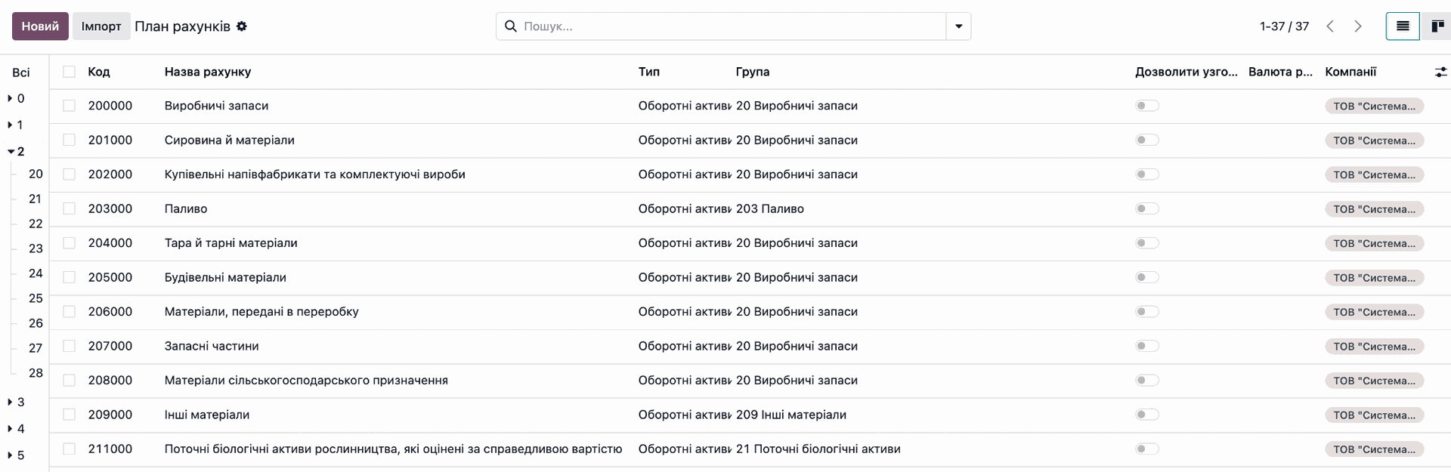Sort by Код column header

pyautogui.click(x=99, y=72)
